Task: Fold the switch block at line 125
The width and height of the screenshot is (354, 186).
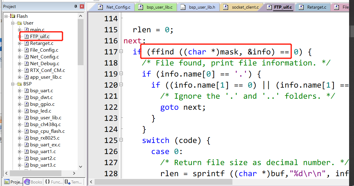Action: (121, 140)
